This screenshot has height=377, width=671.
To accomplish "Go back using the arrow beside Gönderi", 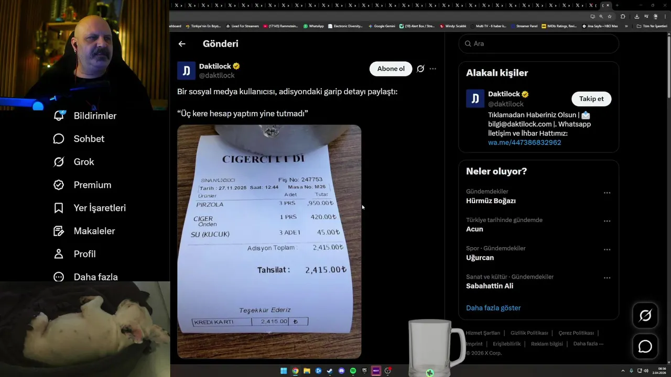I will [182, 44].
